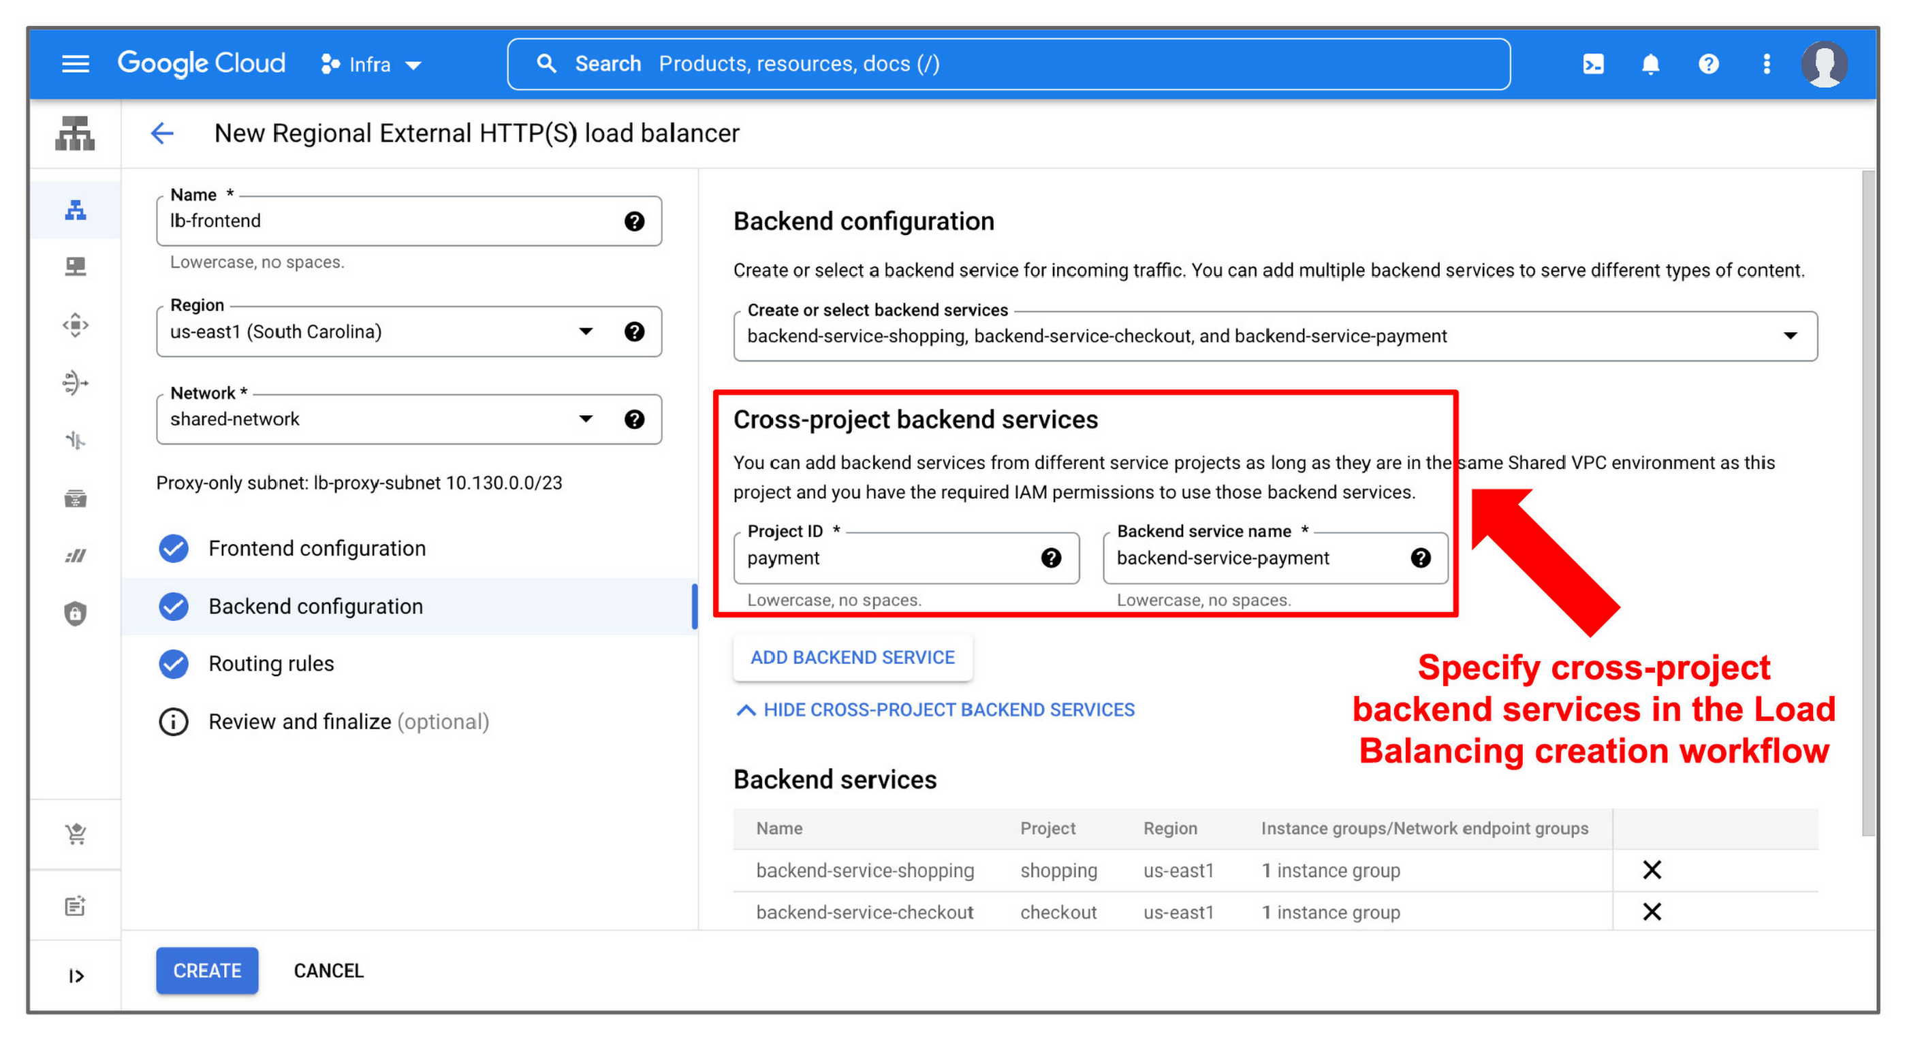Open the main hamburger navigation menu
Viewport: 1907px width, 1039px height.
75,63
